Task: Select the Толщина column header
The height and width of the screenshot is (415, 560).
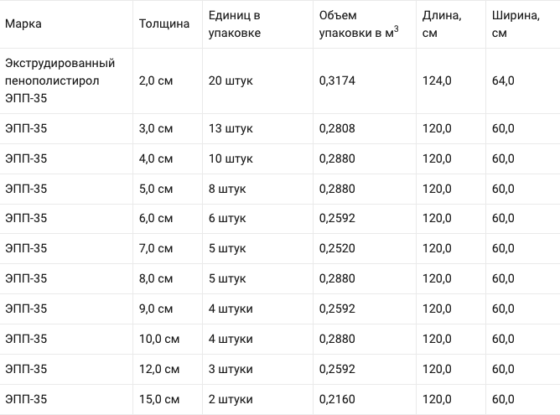Action: 164,24
